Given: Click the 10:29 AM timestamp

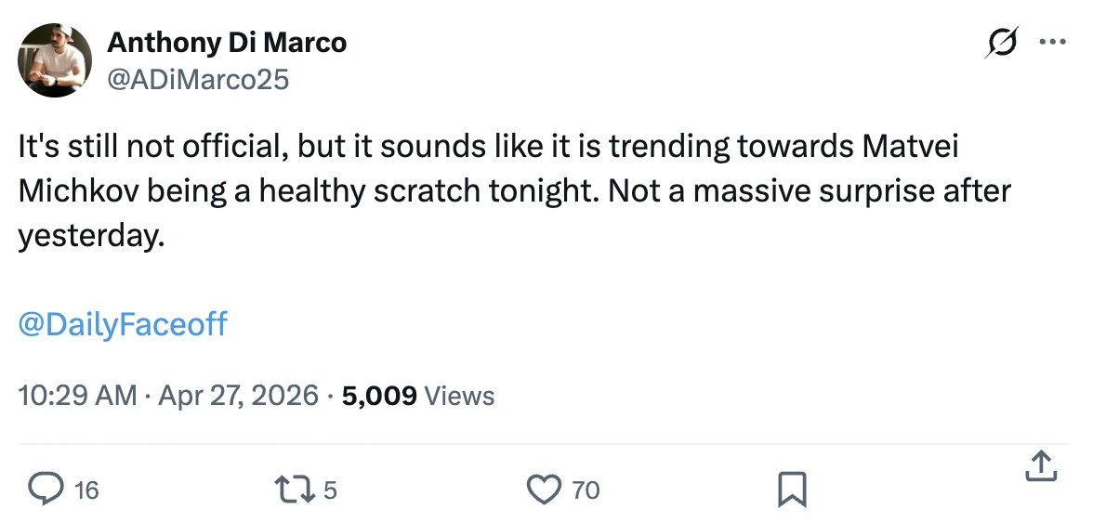Looking at the screenshot, I should click(x=77, y=396).
